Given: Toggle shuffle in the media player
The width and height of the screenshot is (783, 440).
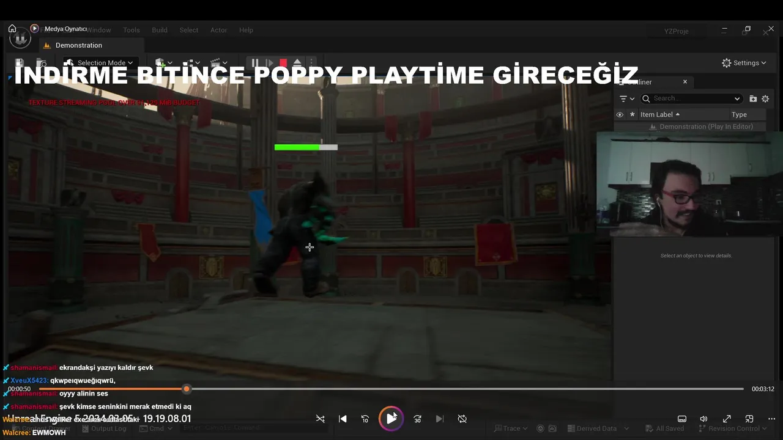Looking at the screenshot, I should click(320, 419).
